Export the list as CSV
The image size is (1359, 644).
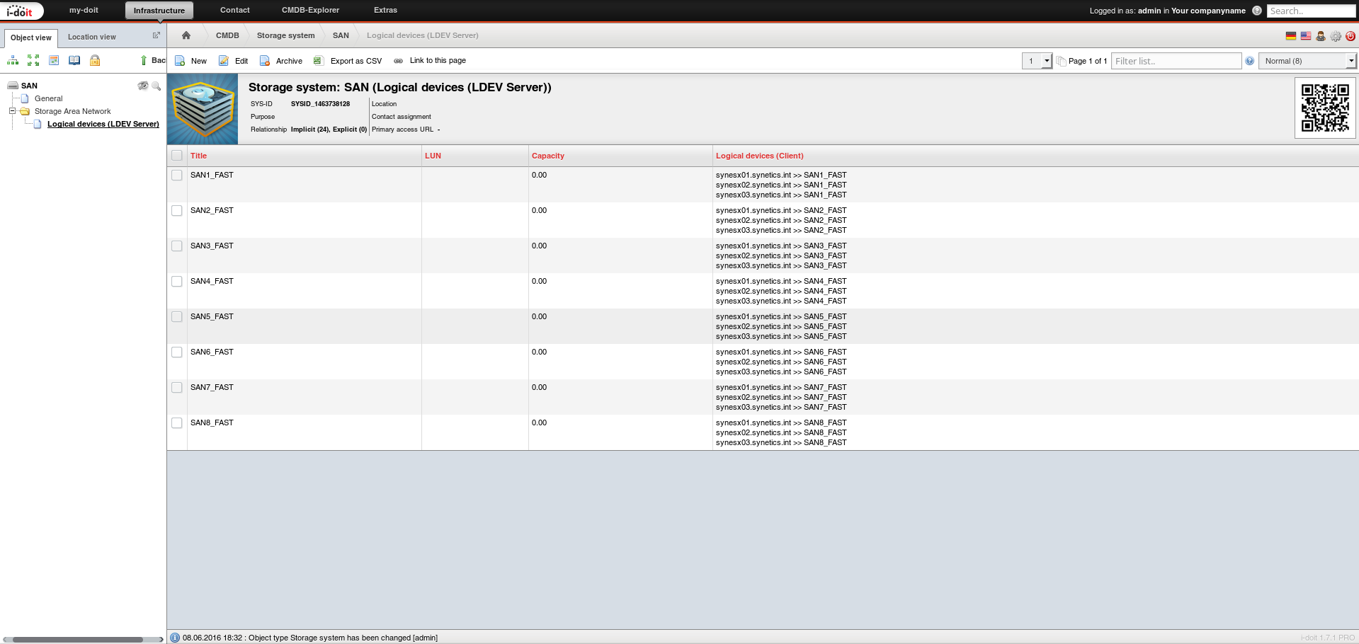(348, 61)
